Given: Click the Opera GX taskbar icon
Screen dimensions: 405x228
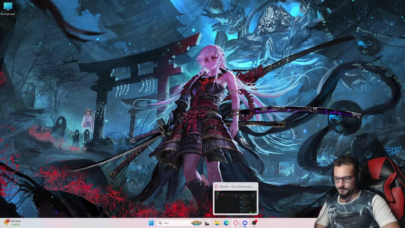Looking at the screenshot, I should point(235,223).
